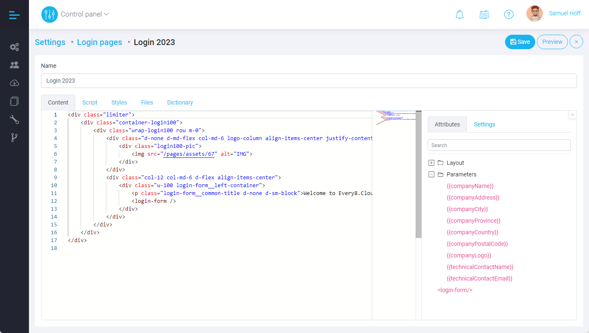Collapse the Parameters folder
Image resolution: width=589 pixels, height=333 pixels.
(431, 174)
